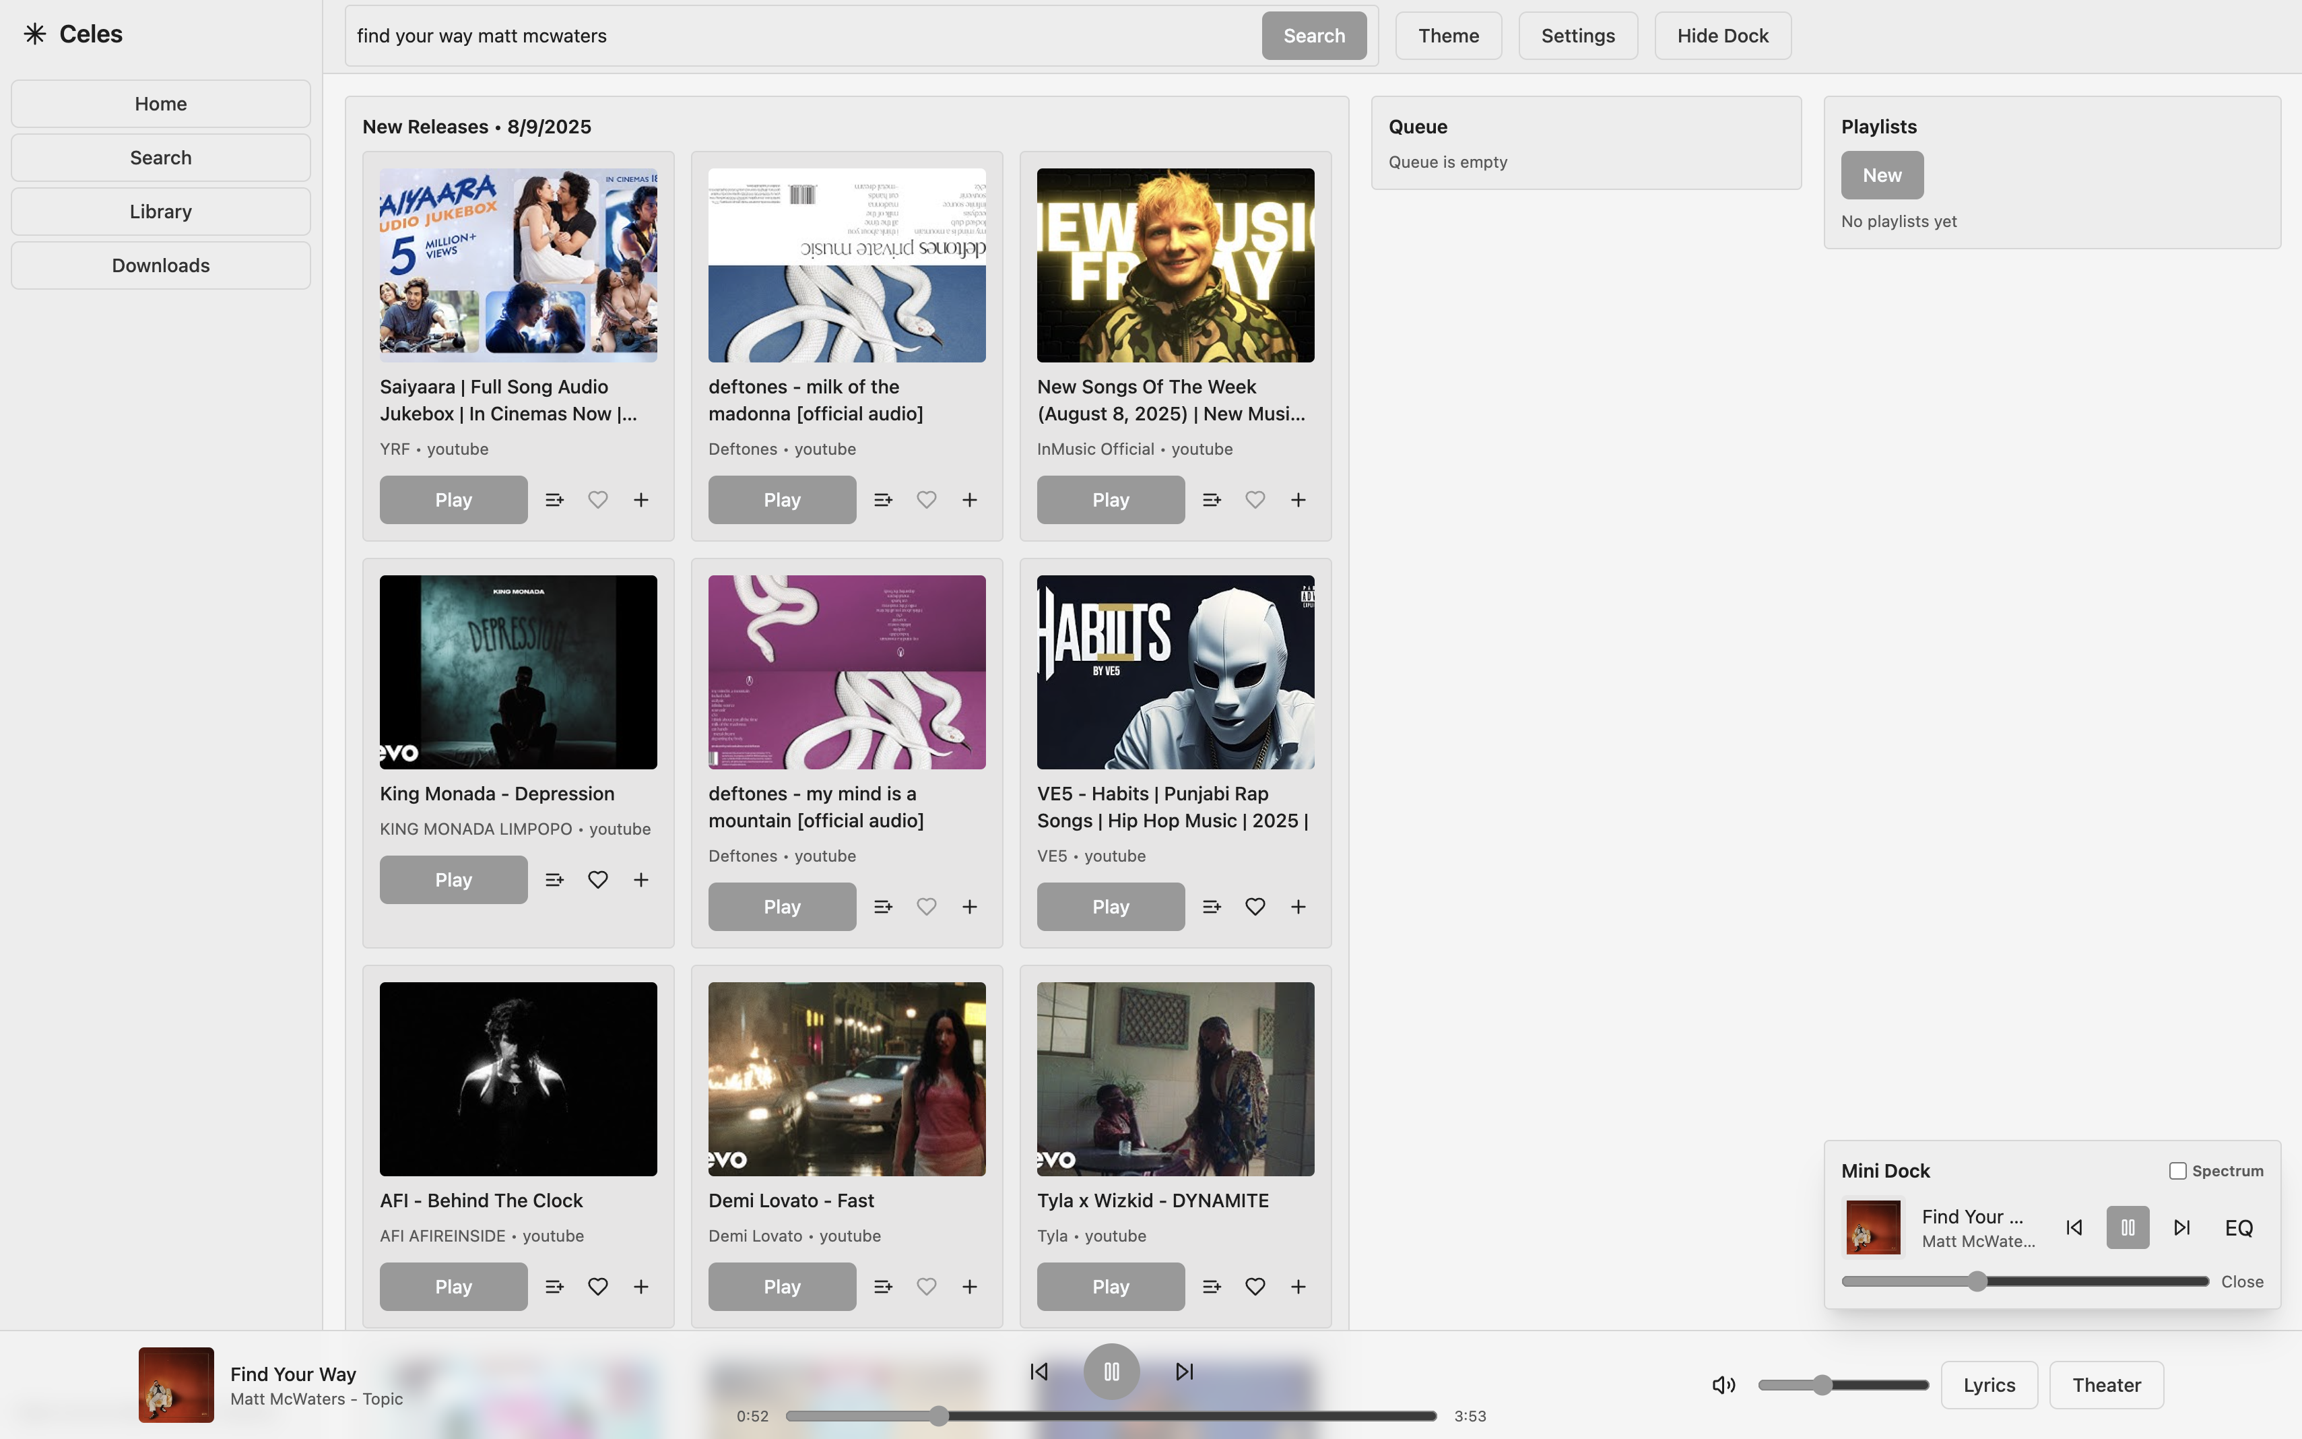Like deftones my mind is a mountain
The width and height of the screenshot is (2302, 1439).
point(927,907)
